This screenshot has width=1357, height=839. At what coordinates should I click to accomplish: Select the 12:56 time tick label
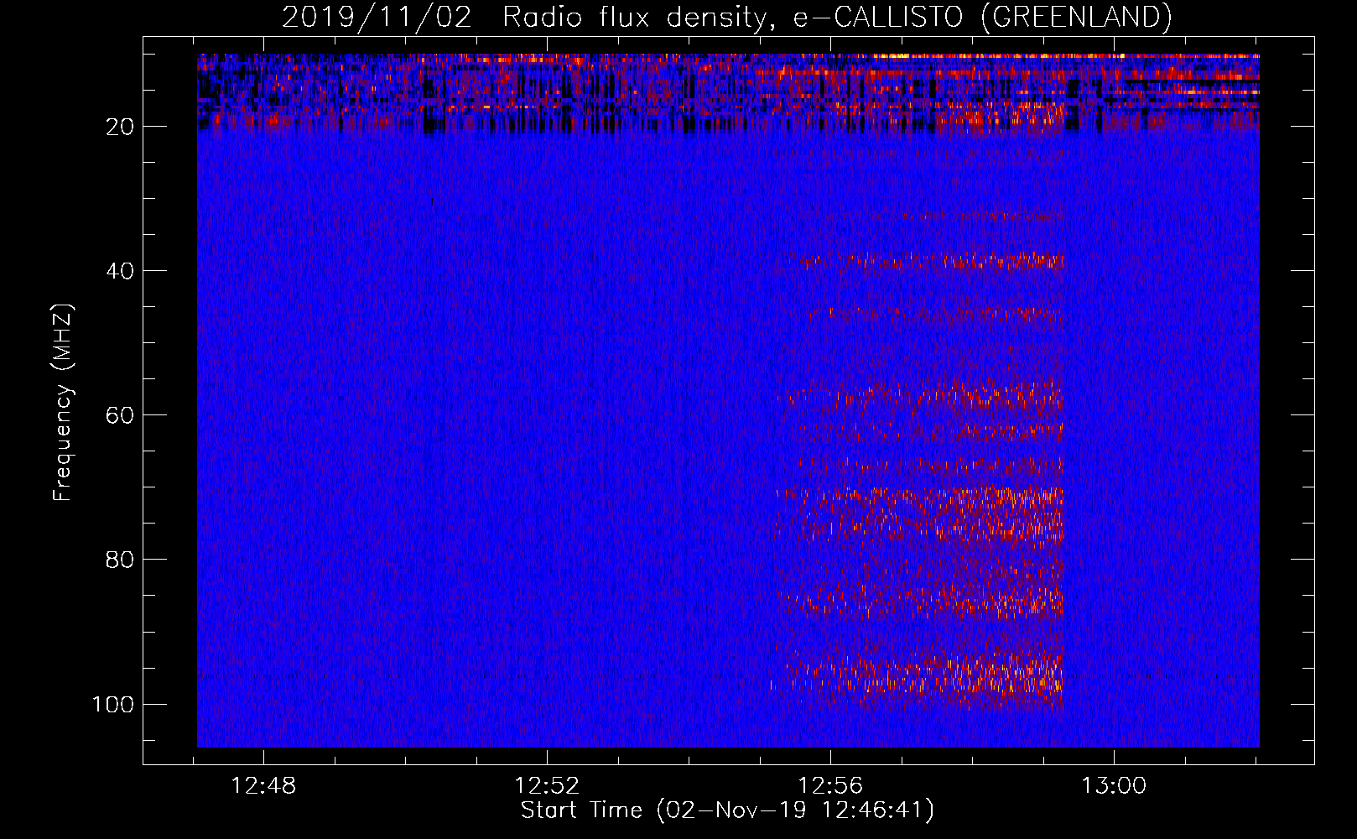click(830, 785)
